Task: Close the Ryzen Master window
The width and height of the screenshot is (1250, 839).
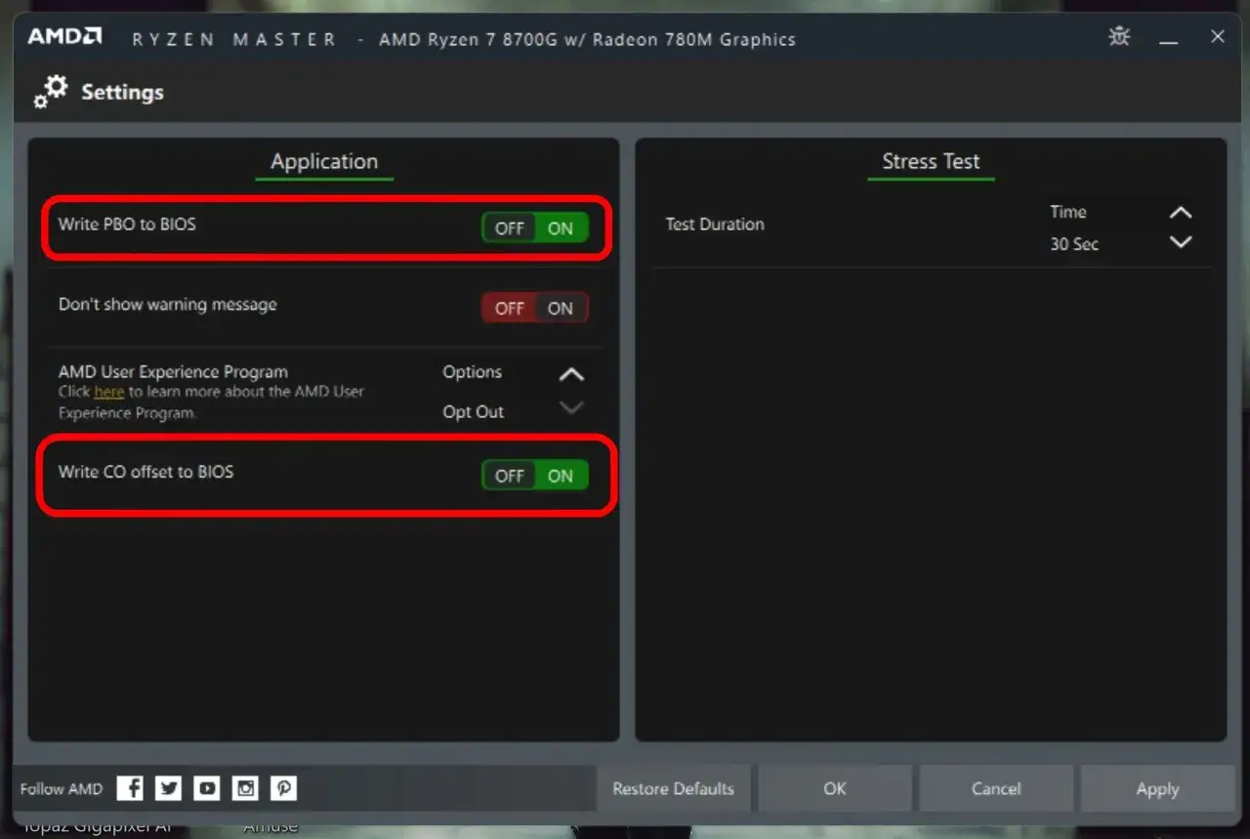Action: click(1218, 36)
